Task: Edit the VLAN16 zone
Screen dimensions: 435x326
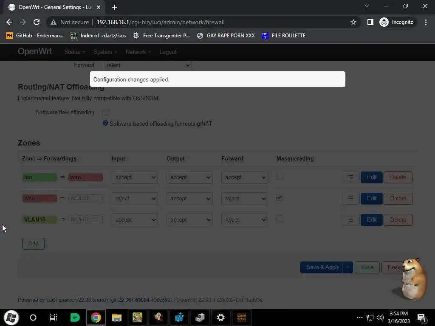Action: click(x=371, y=220)
